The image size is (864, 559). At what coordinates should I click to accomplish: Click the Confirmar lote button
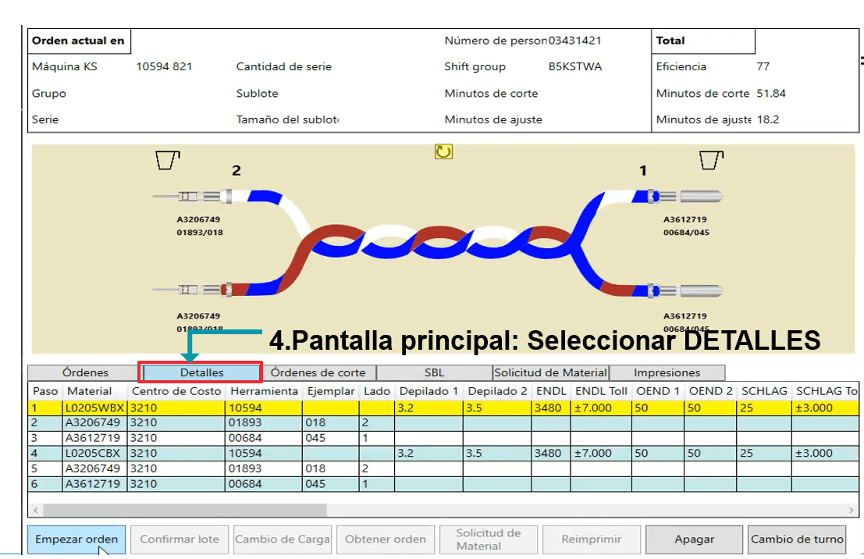pos(180,539)
